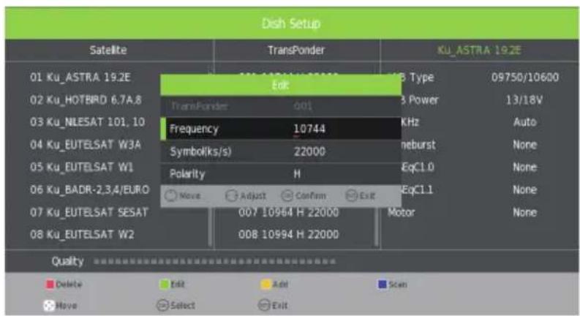Change DiSEqC1.1 setting value None

(x=525, y=190)
